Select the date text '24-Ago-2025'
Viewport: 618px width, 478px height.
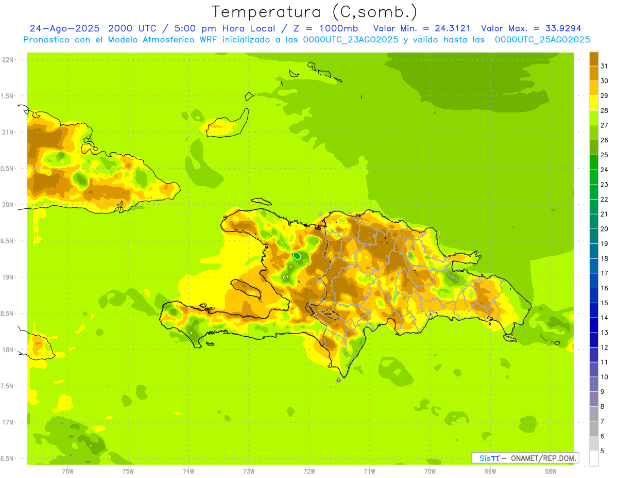click(65, 28)
